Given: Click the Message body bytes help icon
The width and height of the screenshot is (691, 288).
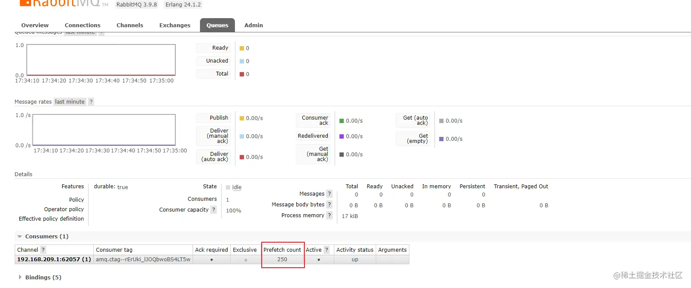Looking at the screenshot, I should 329,204.
